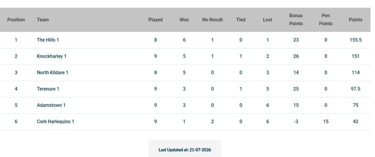Image resolution: width=375 pixels, height=157 pixels.
Task: Click the Last Updated date box
Action: point(185,149)
